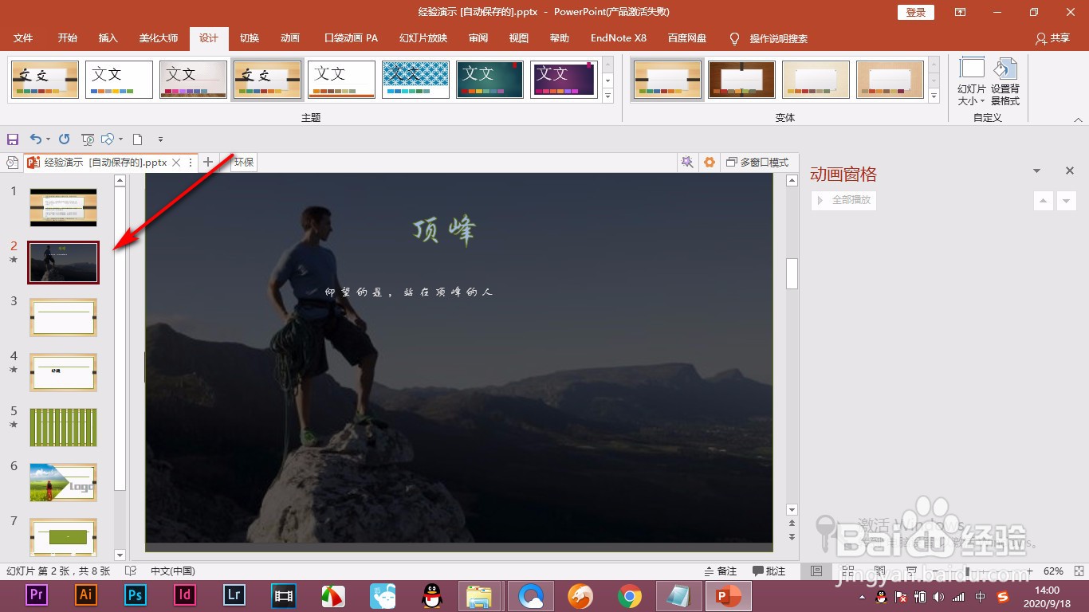
Task: Open the undo history dropdown arrow
Action: coord(48,139)
